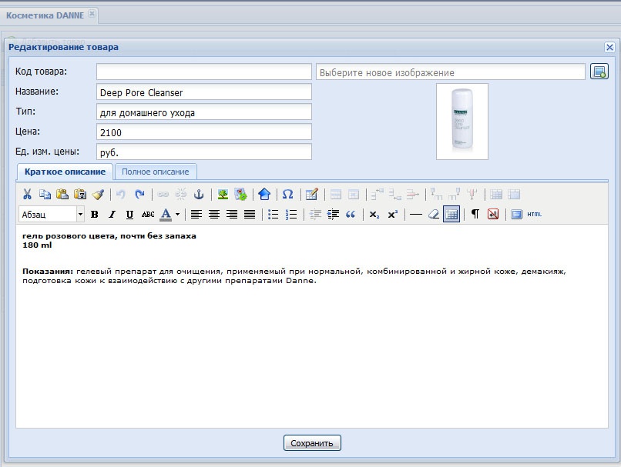This screenshot has width=621, height=467.
Task: Click the browse image icon beside file field
Action: click(x=599, y=72)
